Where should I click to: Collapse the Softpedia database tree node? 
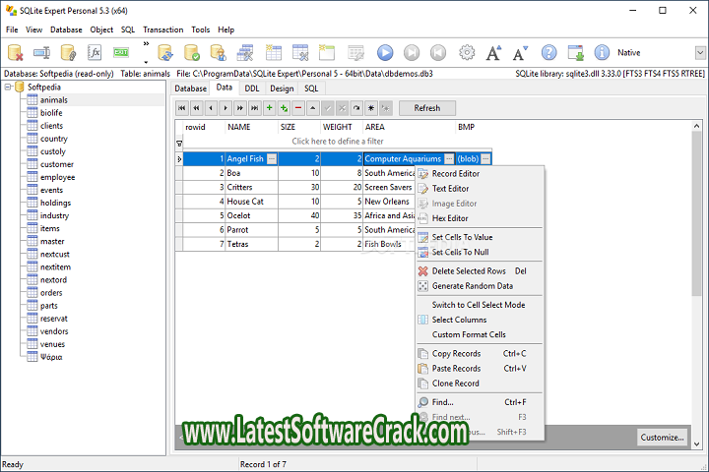[x=9, y=88]
